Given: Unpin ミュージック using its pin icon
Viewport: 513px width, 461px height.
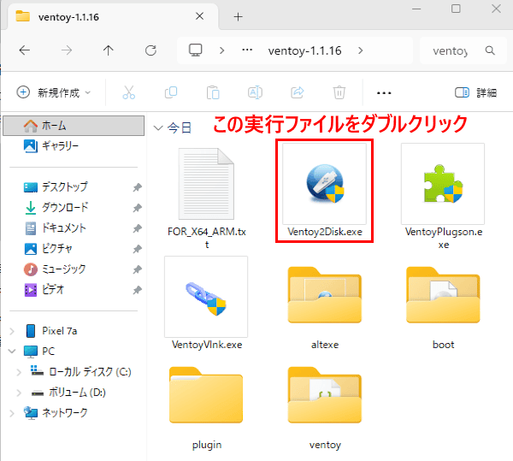Looking at the screenshot, I should point(137,269).
